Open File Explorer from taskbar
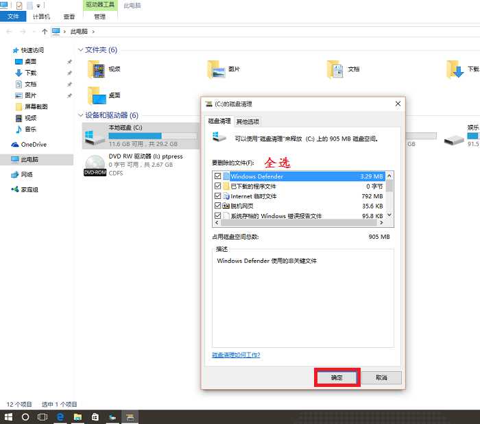Screen dimensions: 480x424 (77, 417)
